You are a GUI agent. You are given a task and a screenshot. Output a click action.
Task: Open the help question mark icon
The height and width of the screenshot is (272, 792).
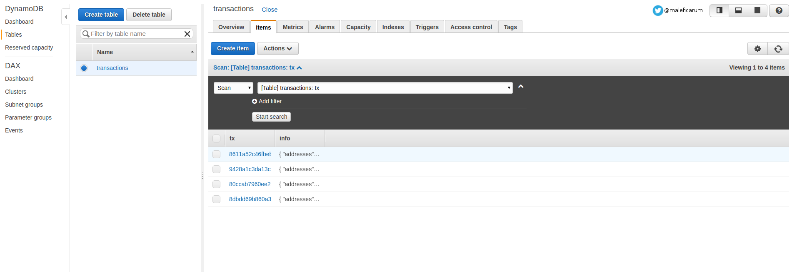779,10
